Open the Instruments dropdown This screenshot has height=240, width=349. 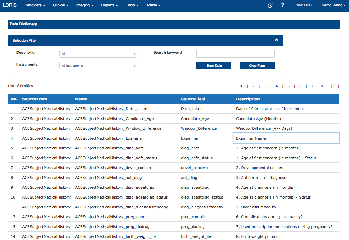click(x=98, y=66)
